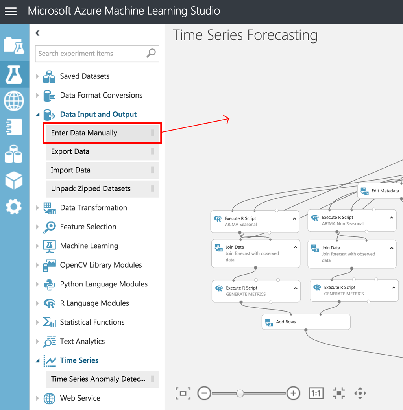This screenshot has width=403, height=410.
Task: Click the Data Input and Output category label
Action: [x=98, y=114]
